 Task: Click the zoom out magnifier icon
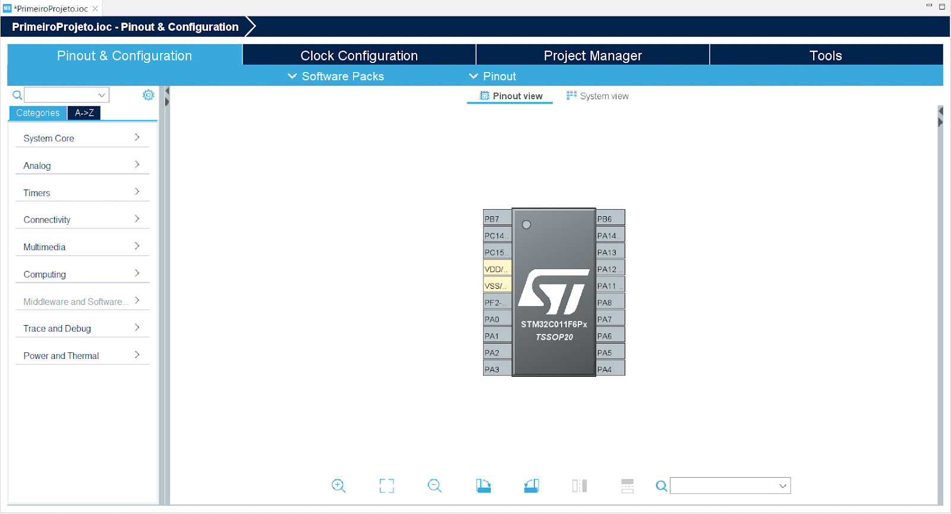point(434,485)
